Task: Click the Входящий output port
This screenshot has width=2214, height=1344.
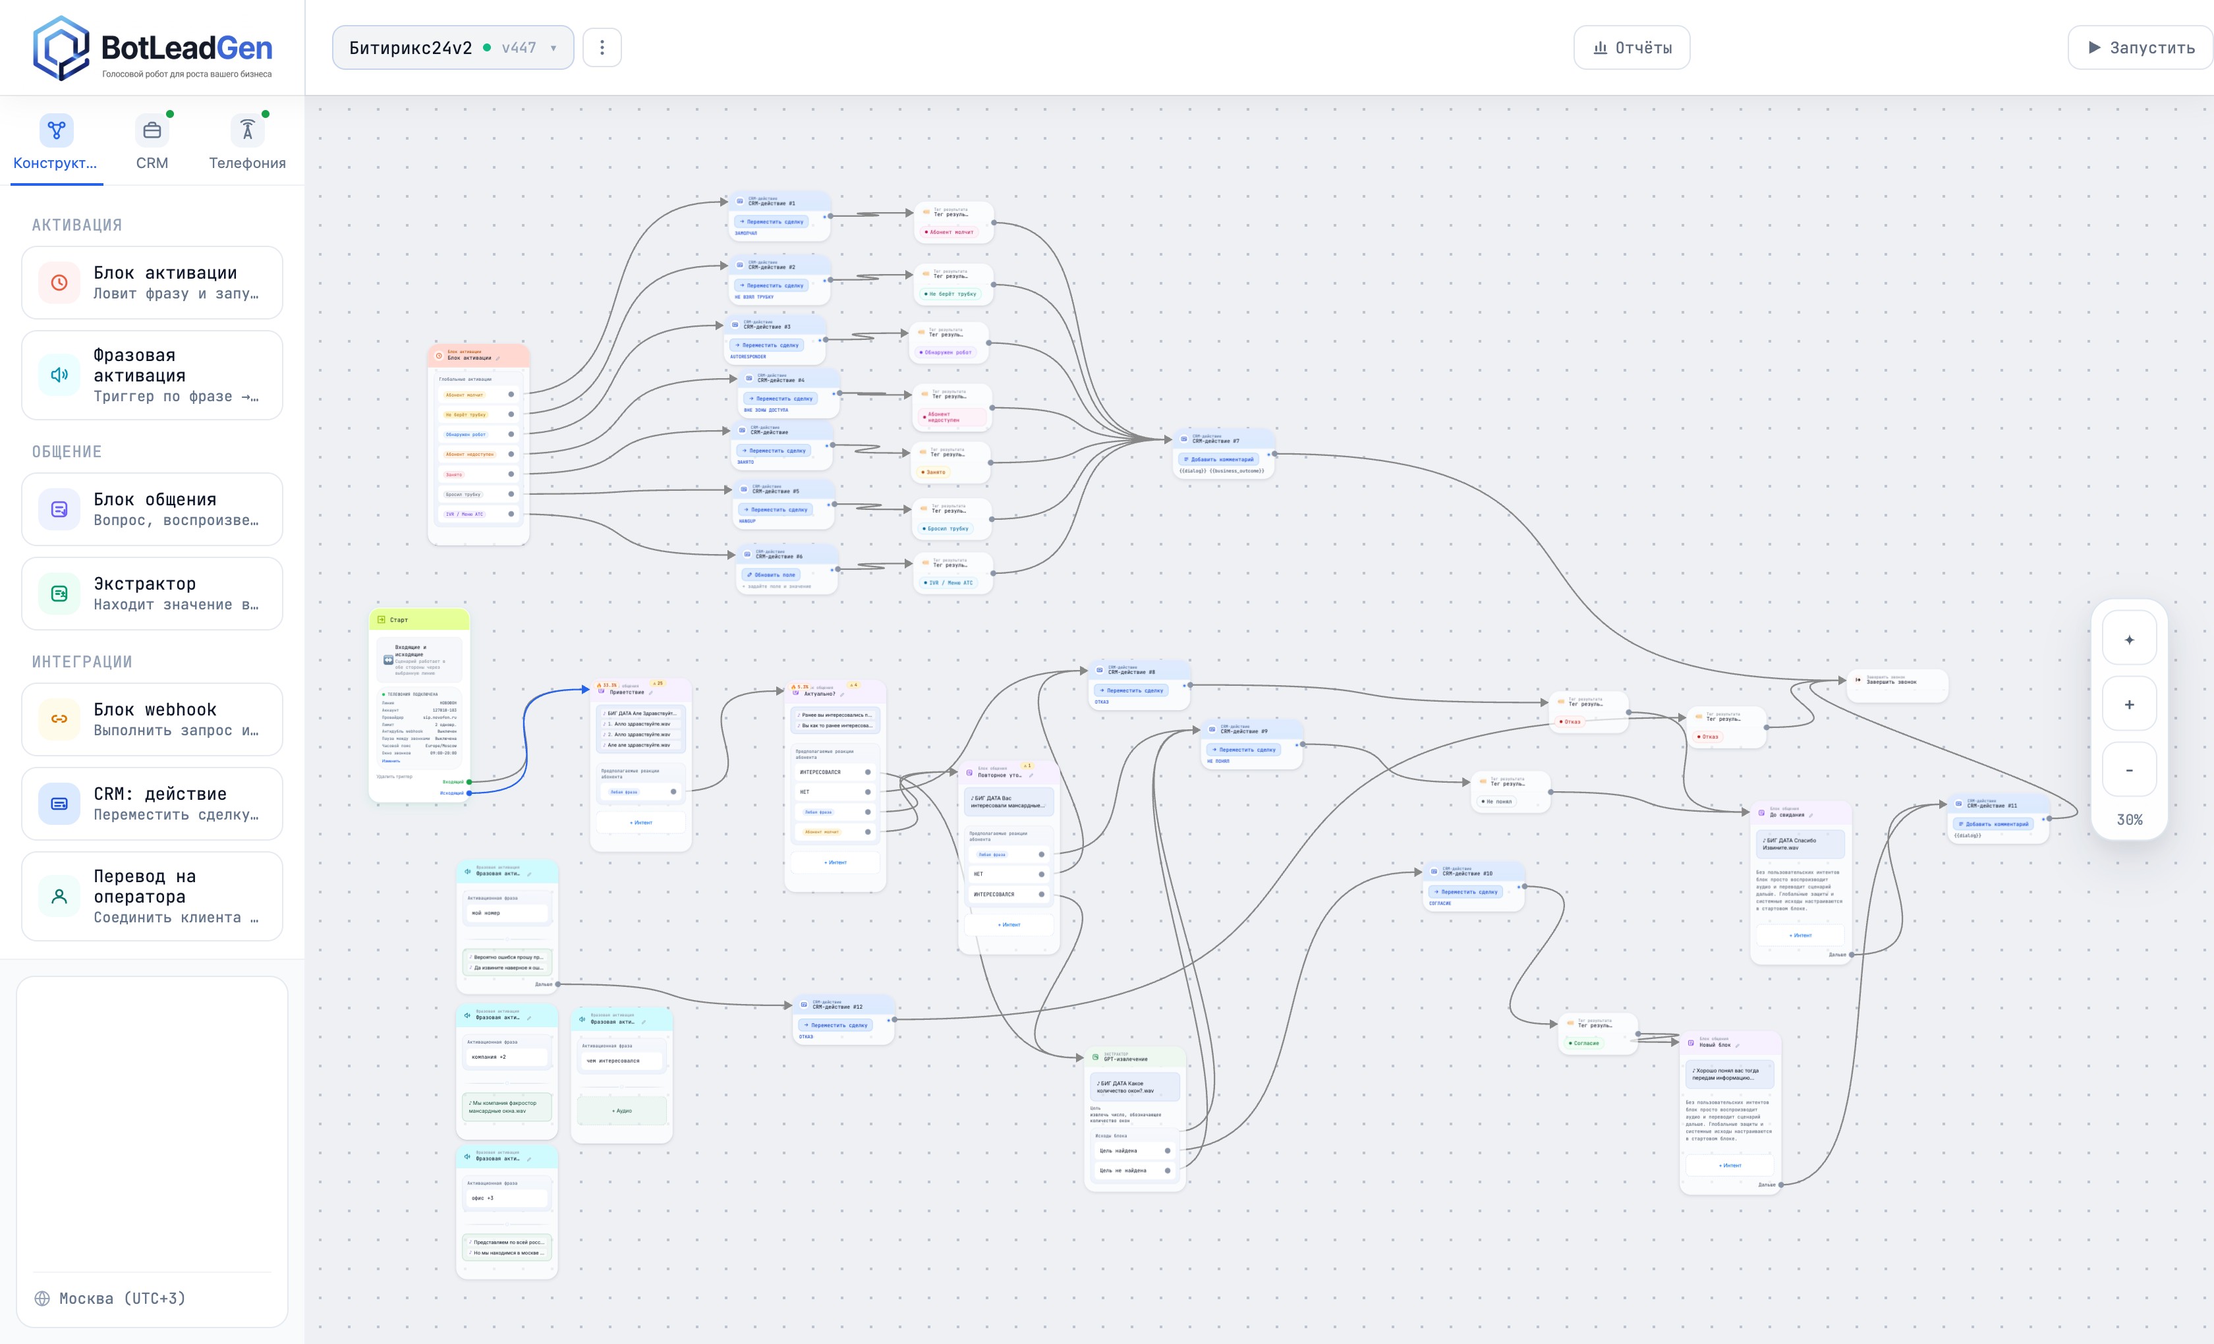Action: (x=469, y=781)
